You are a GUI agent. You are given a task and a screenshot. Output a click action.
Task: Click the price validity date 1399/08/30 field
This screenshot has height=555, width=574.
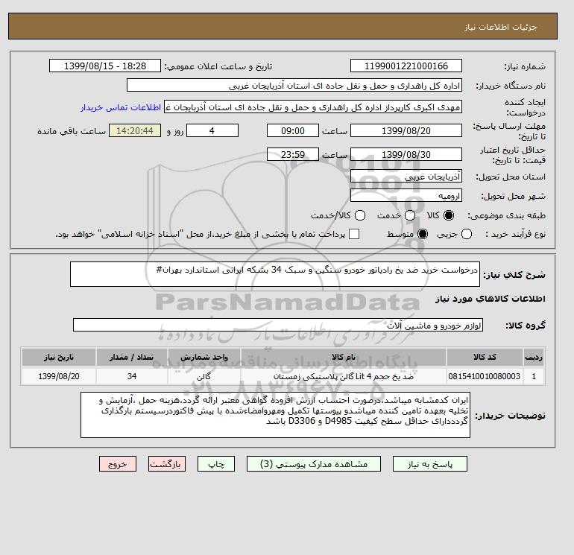[x=406, y=154]
